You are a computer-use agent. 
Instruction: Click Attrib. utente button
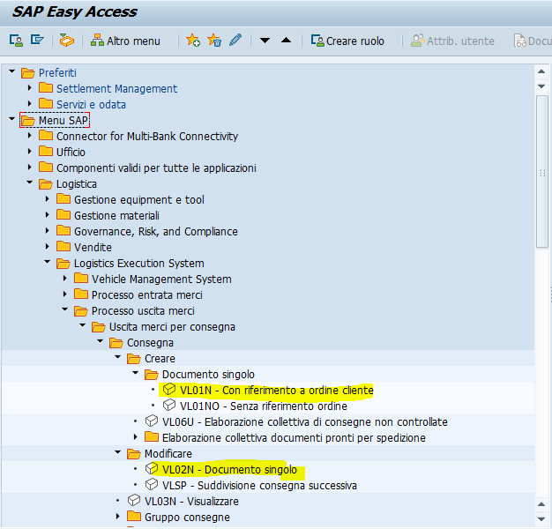click(452, 41)
